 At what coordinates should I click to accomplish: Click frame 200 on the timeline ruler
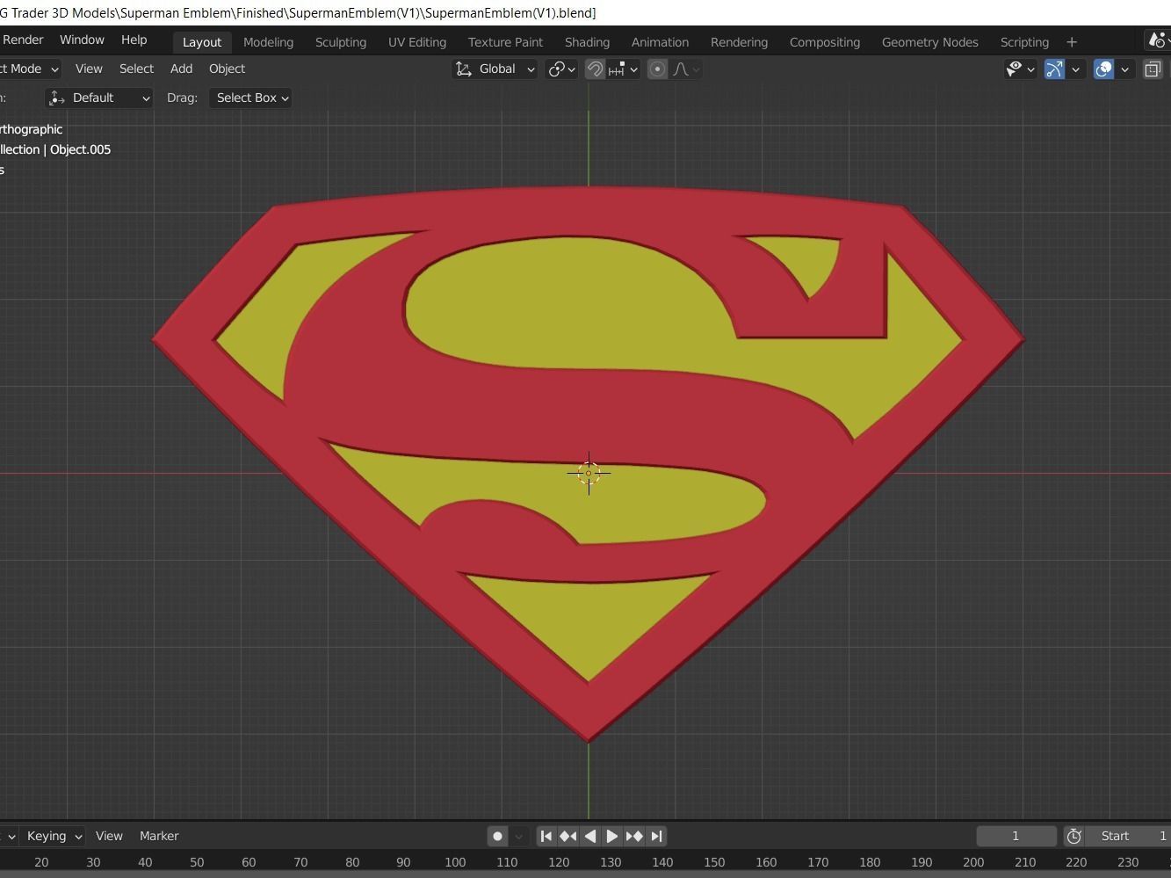click(973, 862)
